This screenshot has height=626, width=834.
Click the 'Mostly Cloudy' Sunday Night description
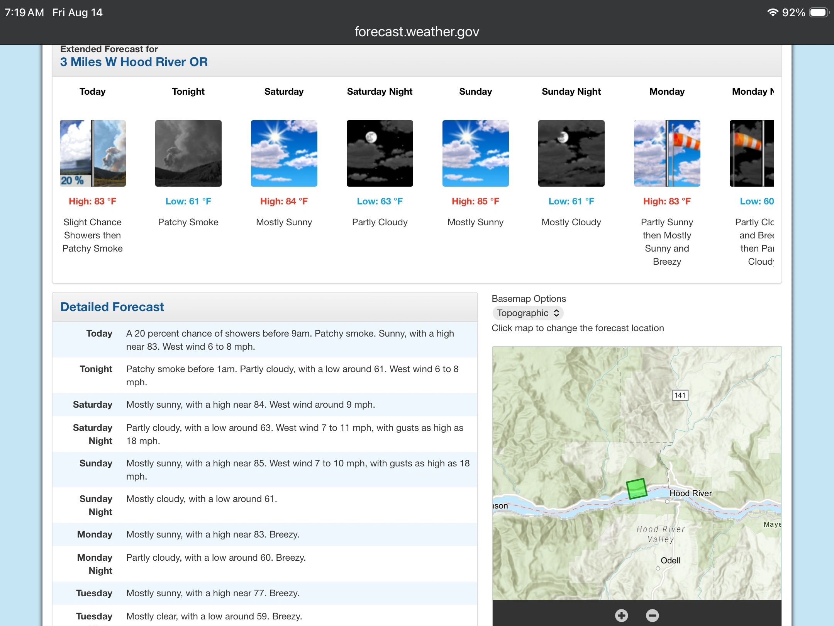point(571,222)
